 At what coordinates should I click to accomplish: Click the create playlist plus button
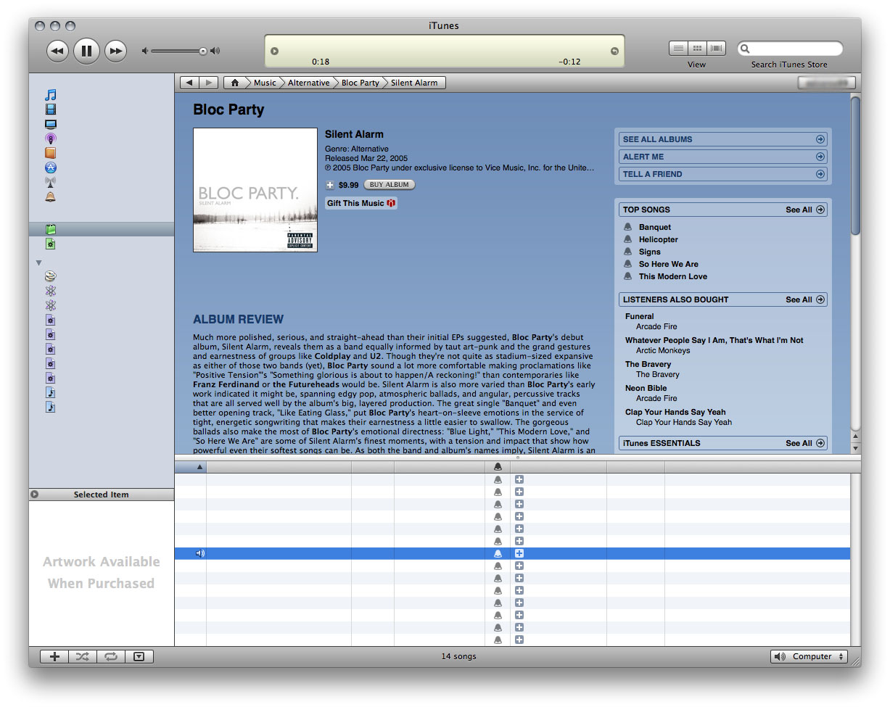pos(54,657)
